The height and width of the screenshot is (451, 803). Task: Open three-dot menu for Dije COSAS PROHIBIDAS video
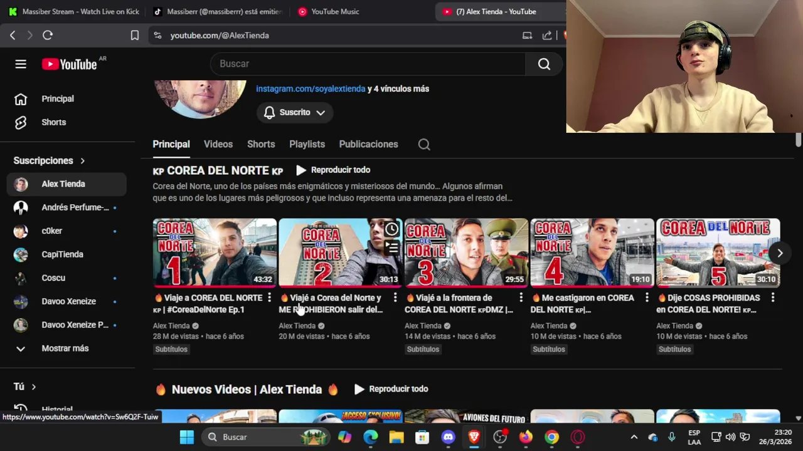(773, 298)
